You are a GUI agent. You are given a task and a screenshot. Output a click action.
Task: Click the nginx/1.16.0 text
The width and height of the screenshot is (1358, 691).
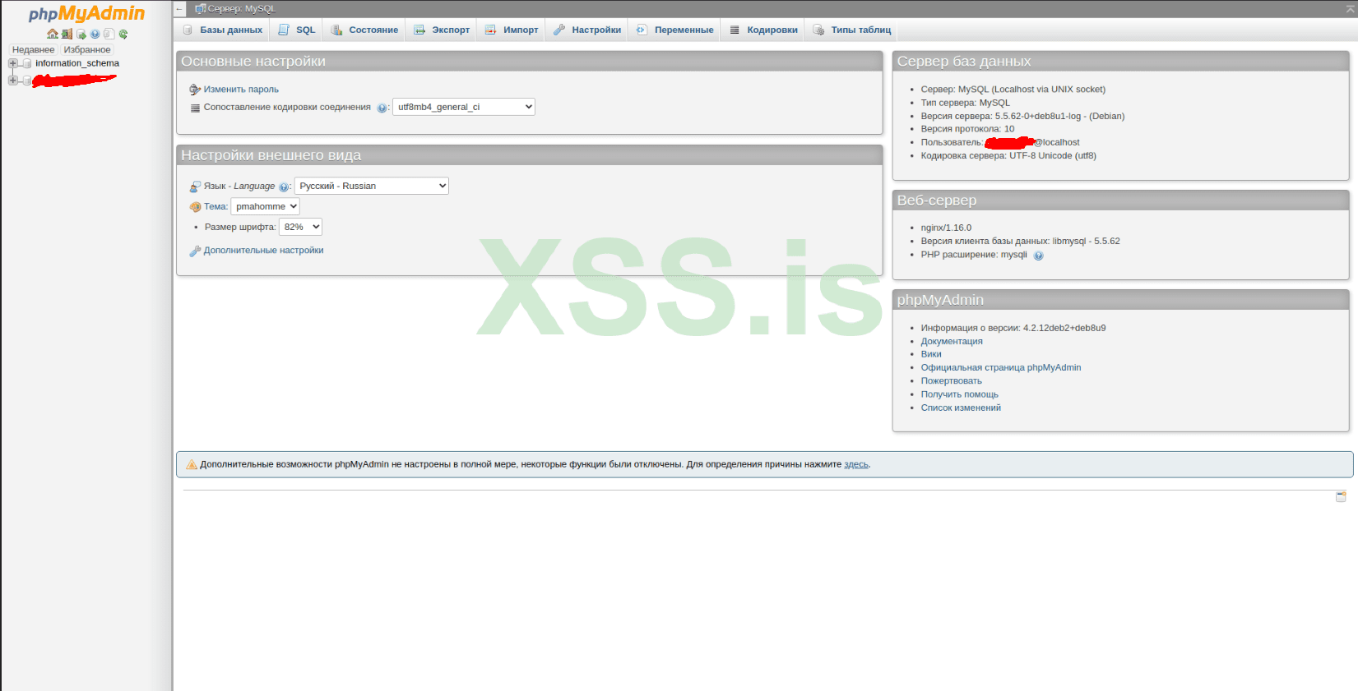946,228
